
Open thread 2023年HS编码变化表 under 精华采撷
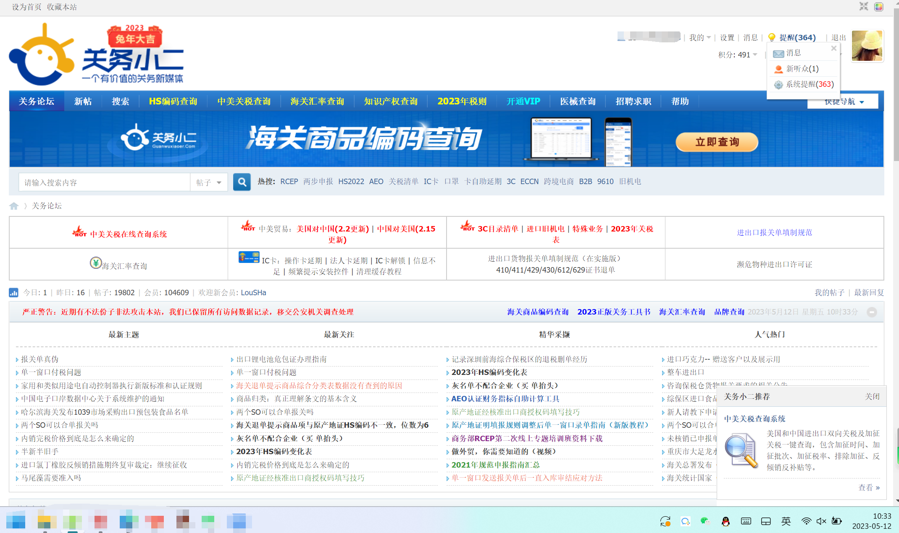pyautogui.click(x=489, y=372)
